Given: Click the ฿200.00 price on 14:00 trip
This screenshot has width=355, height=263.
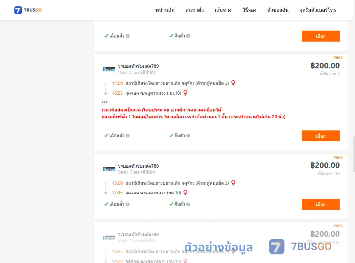Looking at the screenshot, I should pyautogui.click(x=325, y=66).
